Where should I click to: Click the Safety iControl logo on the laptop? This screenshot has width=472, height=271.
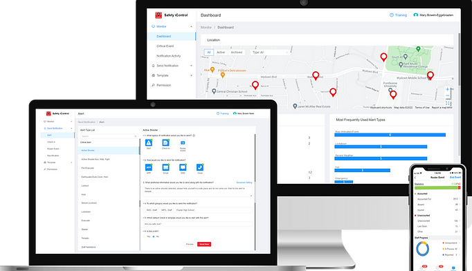click(48, 113)
